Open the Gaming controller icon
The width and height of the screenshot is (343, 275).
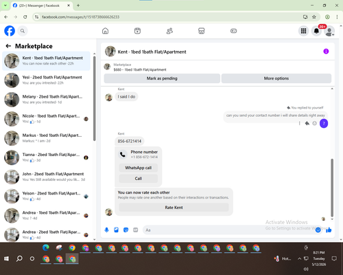point(233,31)
